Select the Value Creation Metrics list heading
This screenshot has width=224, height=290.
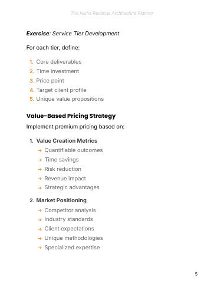(67, 141)
